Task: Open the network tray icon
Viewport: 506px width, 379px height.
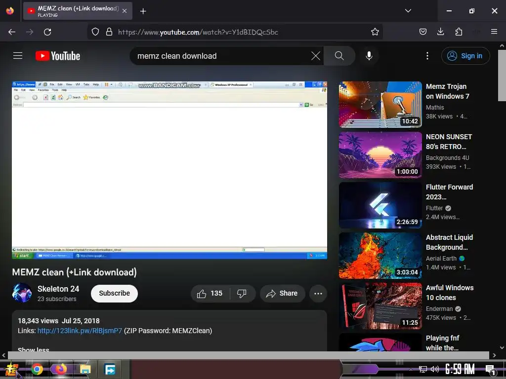Action: pos(423,369)
